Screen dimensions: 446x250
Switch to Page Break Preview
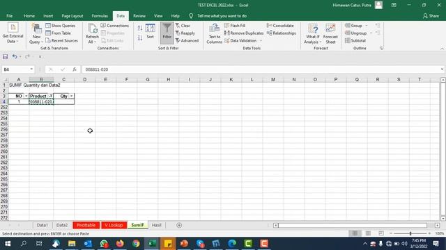coord(381,233)
